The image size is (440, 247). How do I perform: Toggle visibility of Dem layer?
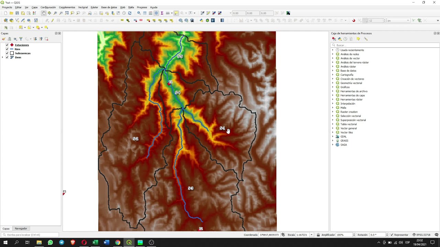tap(7, 57)
